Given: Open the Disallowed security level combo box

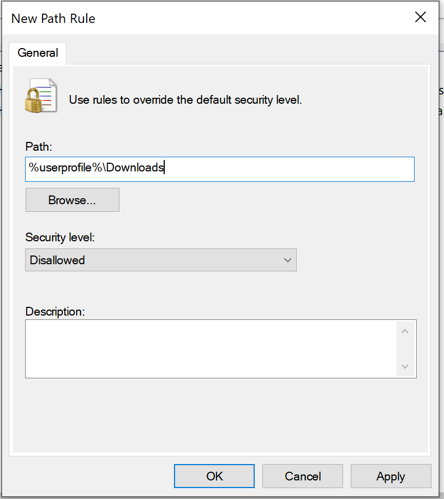Looking at the screenshot, I should [x=160, y=260].
